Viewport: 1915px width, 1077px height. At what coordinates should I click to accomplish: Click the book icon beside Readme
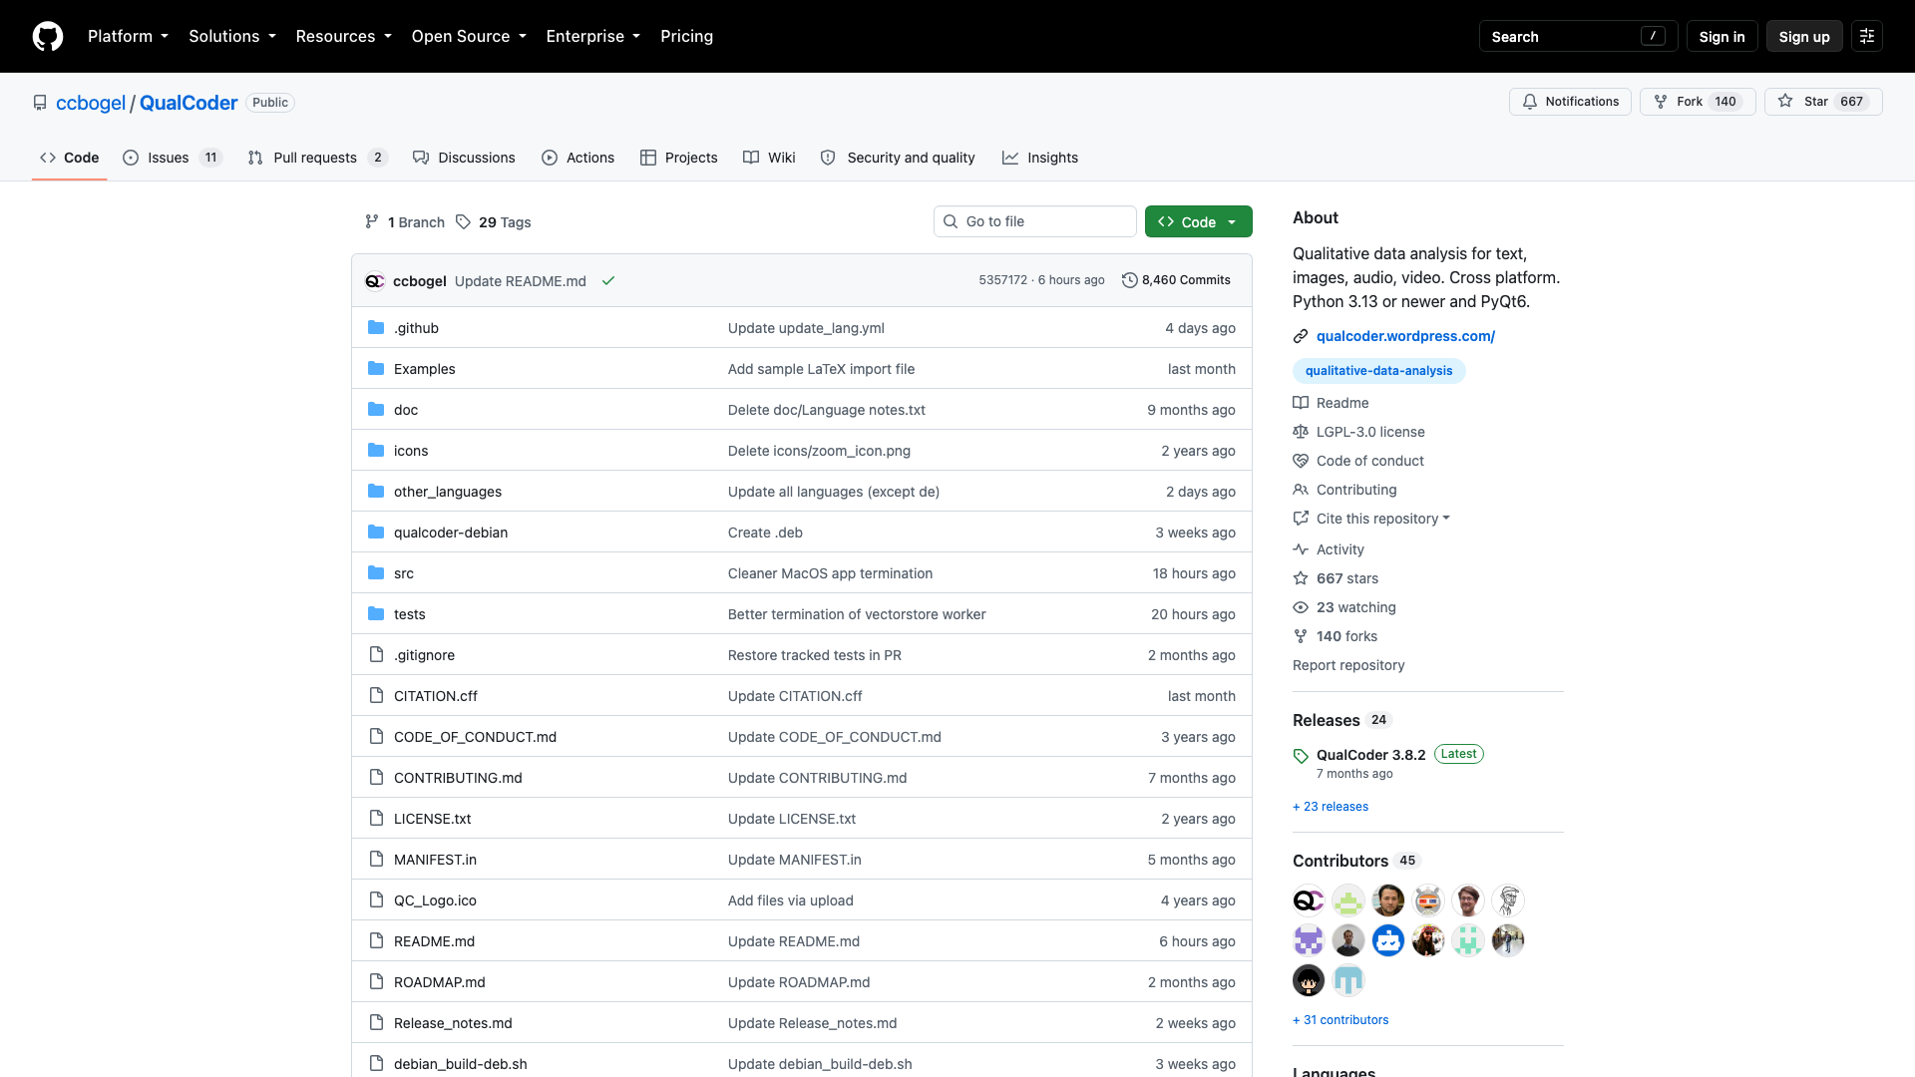click(x=1301, y=403)
